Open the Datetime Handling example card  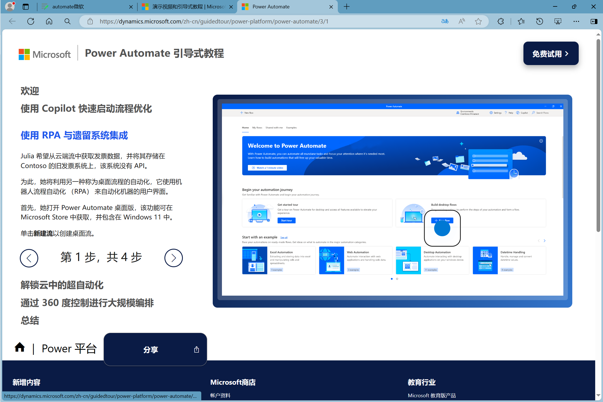click(509, 260)
